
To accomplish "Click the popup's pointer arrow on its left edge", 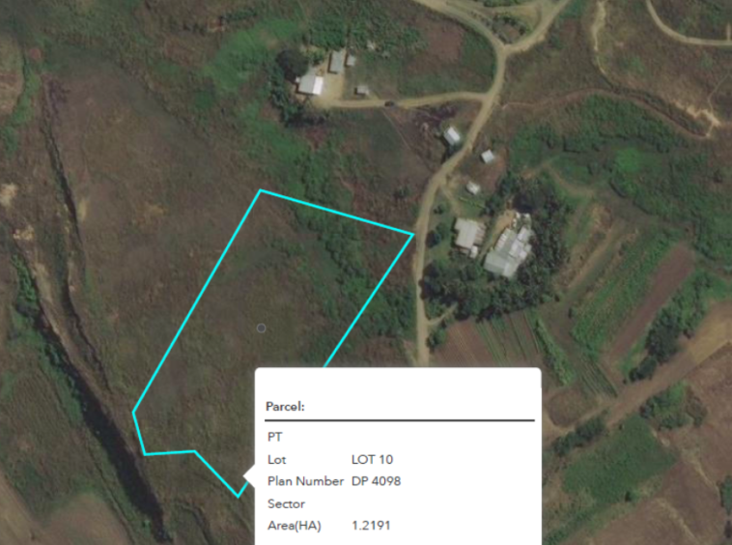I will pyautogui.click(x=249, y=476).
